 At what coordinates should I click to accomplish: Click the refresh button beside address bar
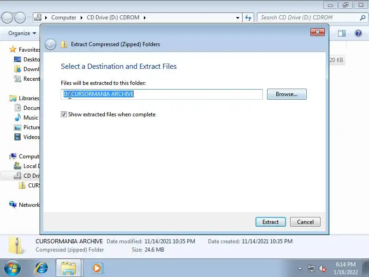pos(248,18)
